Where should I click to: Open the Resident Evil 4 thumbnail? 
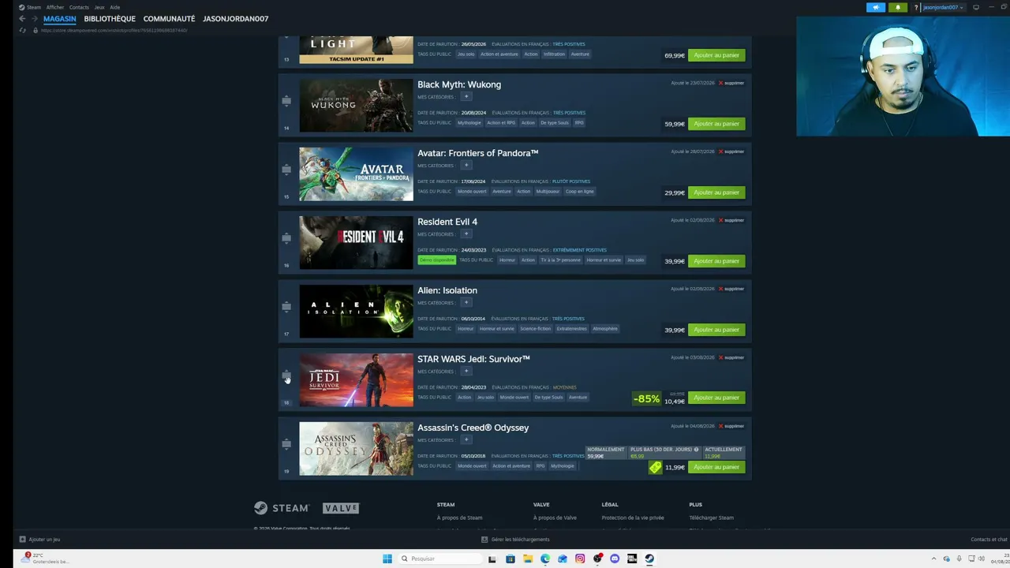click(356, 243)
